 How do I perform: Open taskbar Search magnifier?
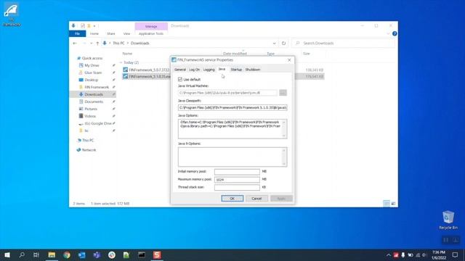pos(22,254)
